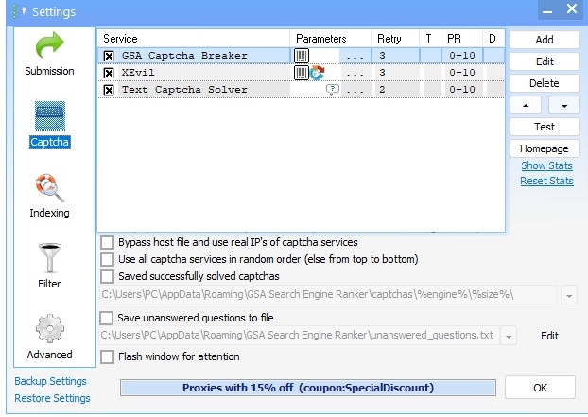Click the Retry column header
The image size is (588, 417).
click(x=389, y=39)
